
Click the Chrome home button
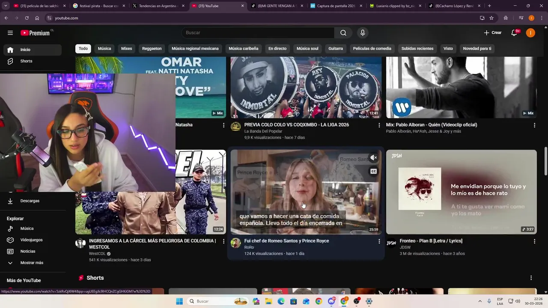click(37, 18)
